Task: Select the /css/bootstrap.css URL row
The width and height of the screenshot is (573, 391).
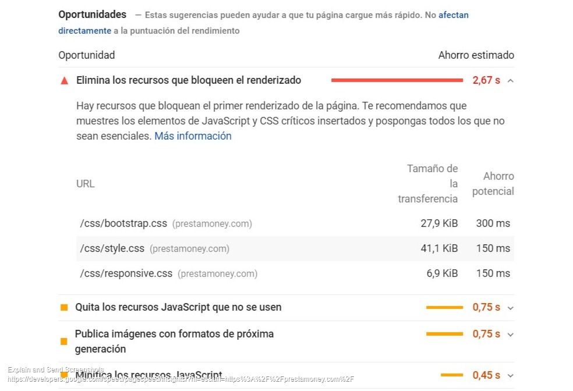Action: [x=295, y=223]
